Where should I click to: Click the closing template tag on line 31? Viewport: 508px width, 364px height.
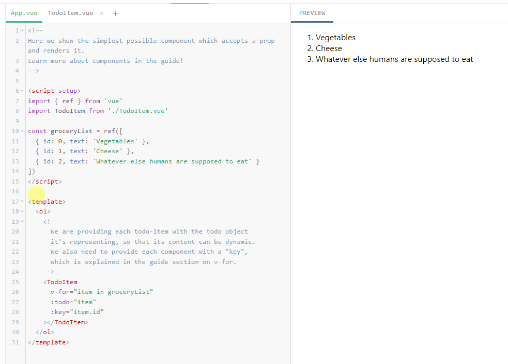click(x=49, y=342)
